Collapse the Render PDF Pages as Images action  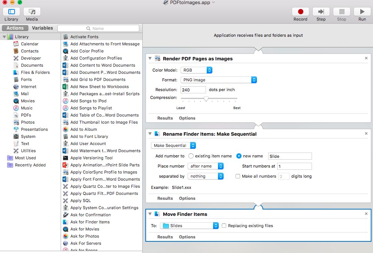coord(150,58)
